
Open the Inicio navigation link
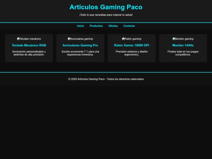coord(80,26)
